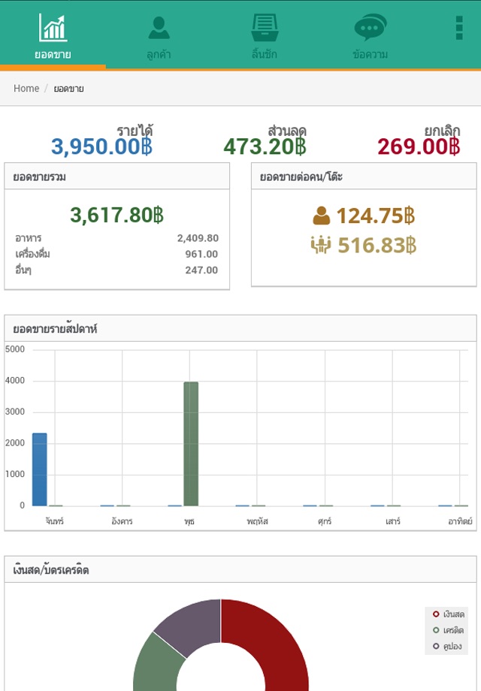Click the ส่วนลด heading label
The height and width of the screenshot is (691, 481).
[x=287, y=131]
